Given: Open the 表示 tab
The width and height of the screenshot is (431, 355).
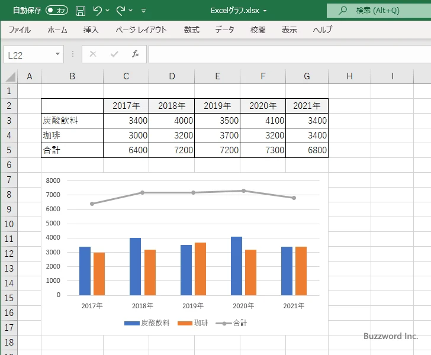Looking at the screenshot, I should tap(289, 30).
